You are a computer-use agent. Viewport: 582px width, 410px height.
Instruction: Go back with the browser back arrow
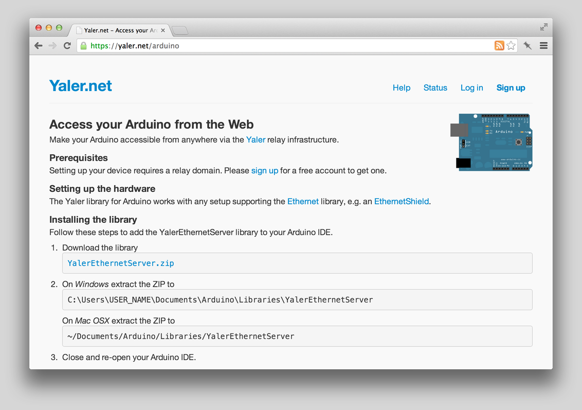click(x=38, y=46)
